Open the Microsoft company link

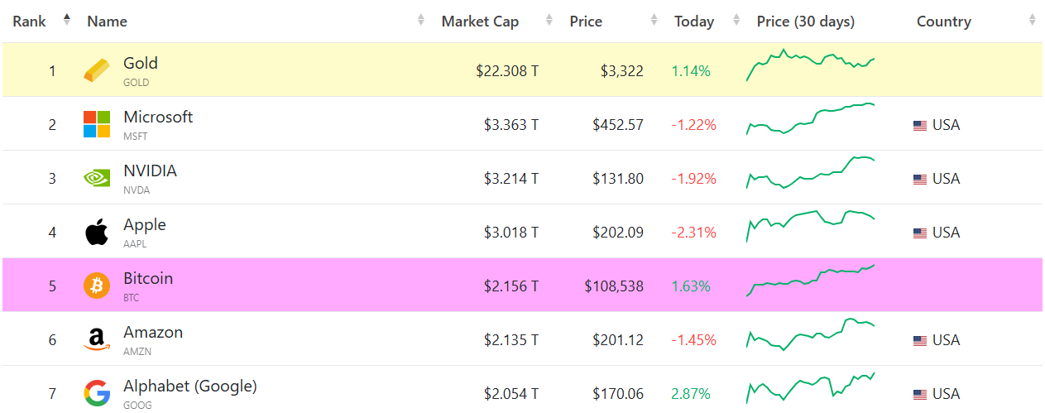[158, 118]
